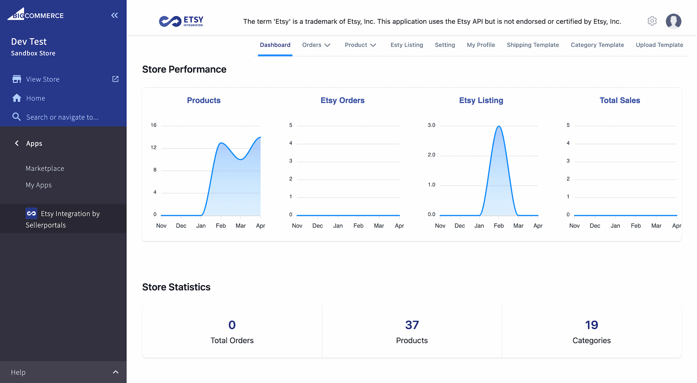Click the 37 Products statistic card
The image size is (697, 383).
[412, 332]
